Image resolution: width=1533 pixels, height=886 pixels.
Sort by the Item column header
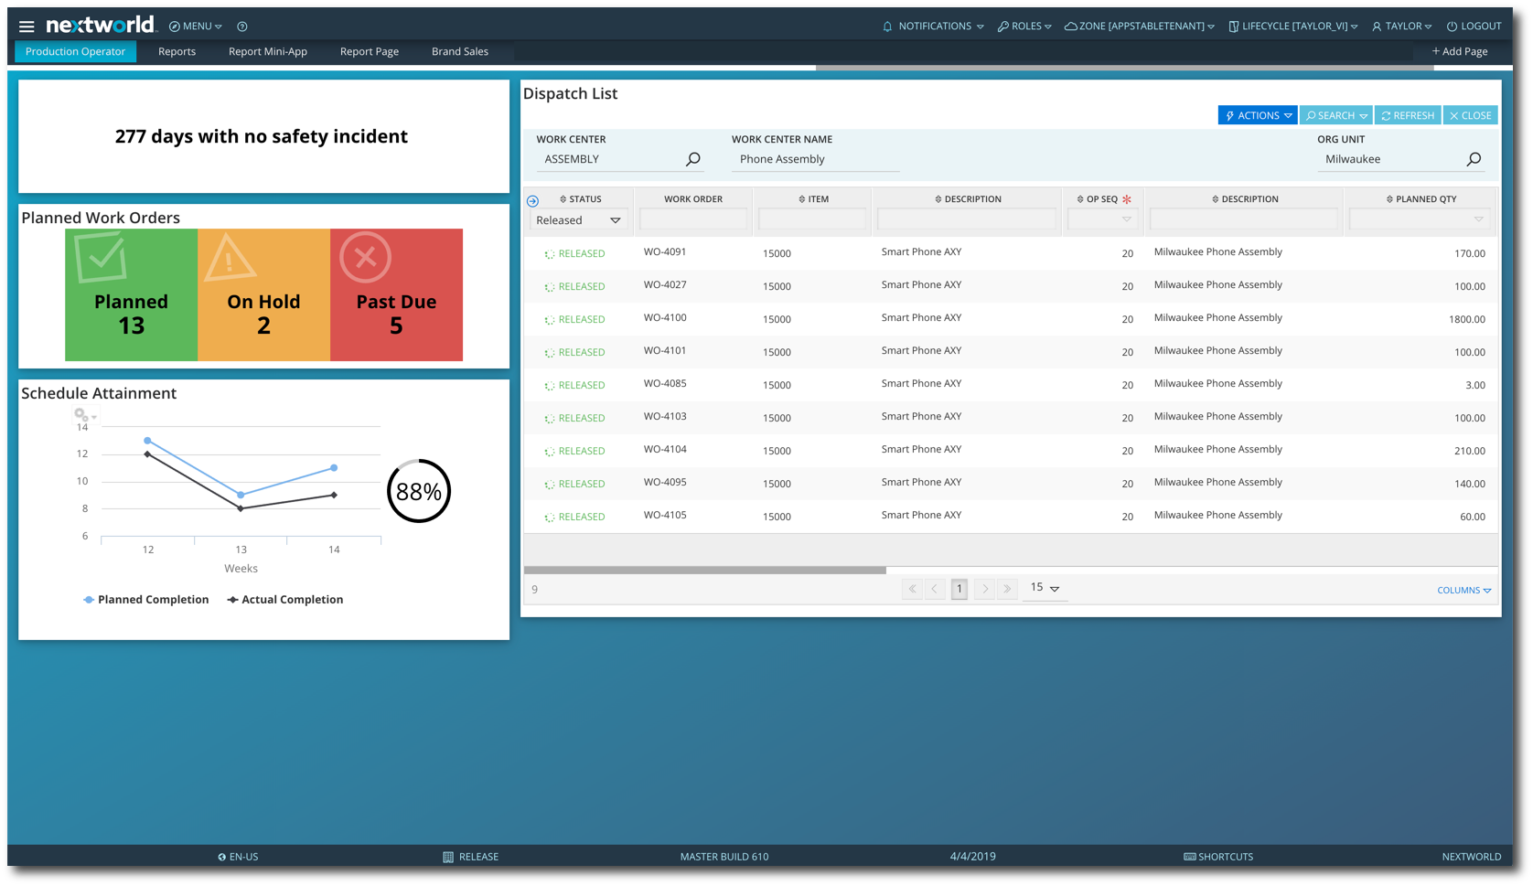[x=813, y=198]
